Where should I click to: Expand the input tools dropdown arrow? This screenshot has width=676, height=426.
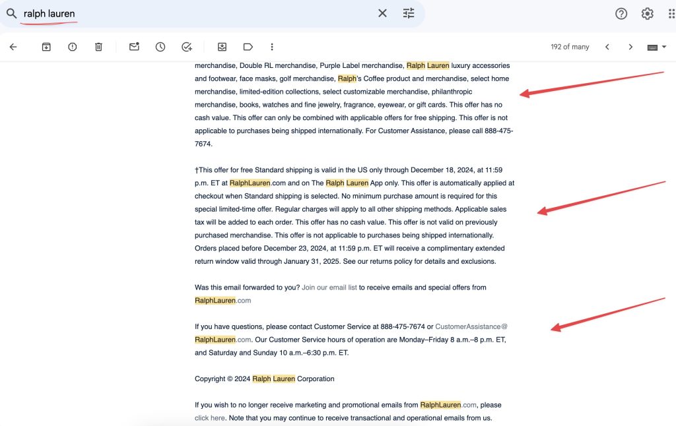pos(663,47)
